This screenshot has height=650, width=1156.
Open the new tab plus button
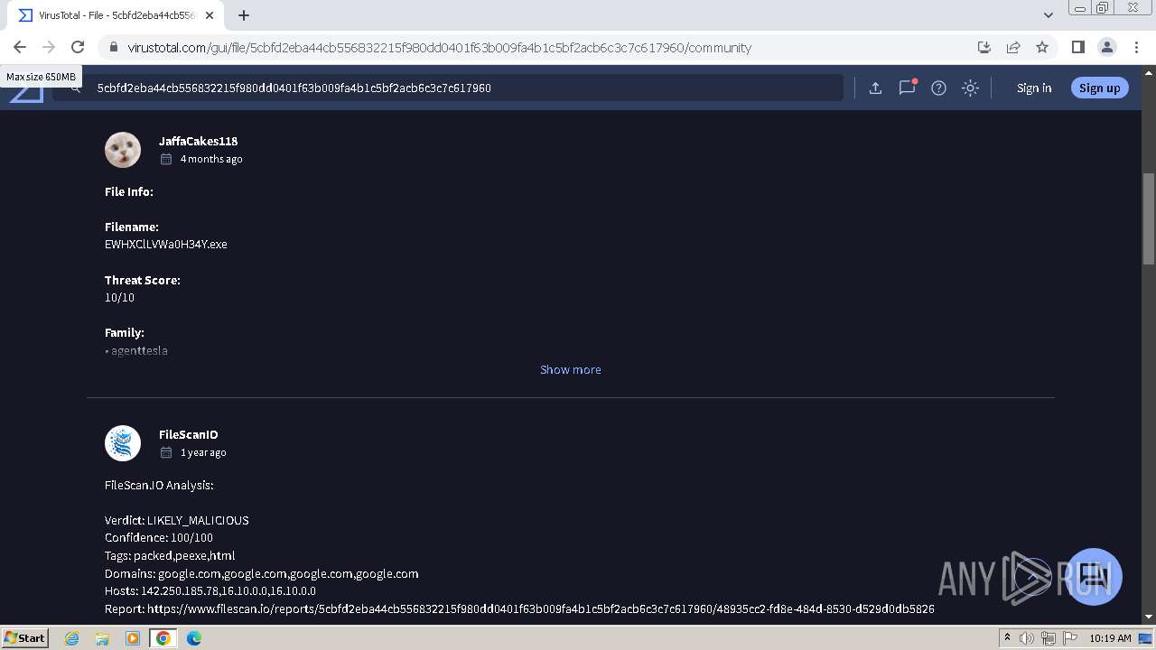click(x=244, y=14)
